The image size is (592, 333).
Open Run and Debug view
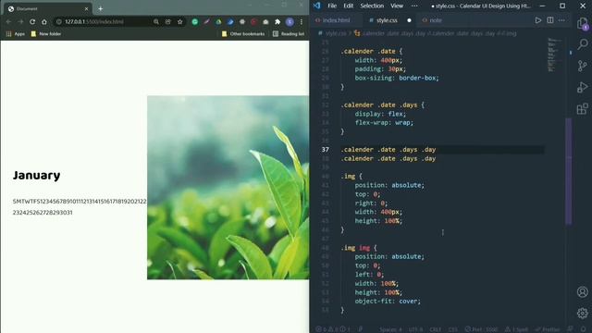click(583, 87)
